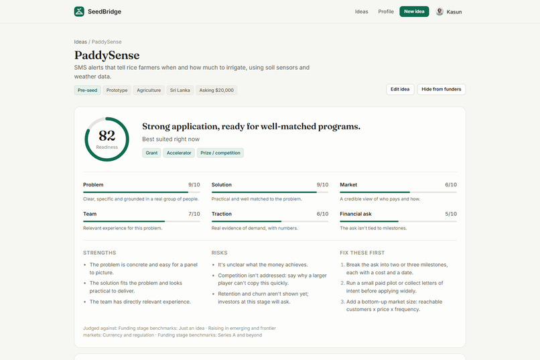Click the SeedBridge brand name

point(105,11)
